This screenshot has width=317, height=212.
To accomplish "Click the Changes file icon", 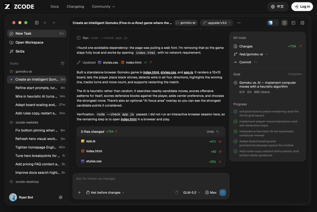I will pyautogui.click(x=235, y=46).
